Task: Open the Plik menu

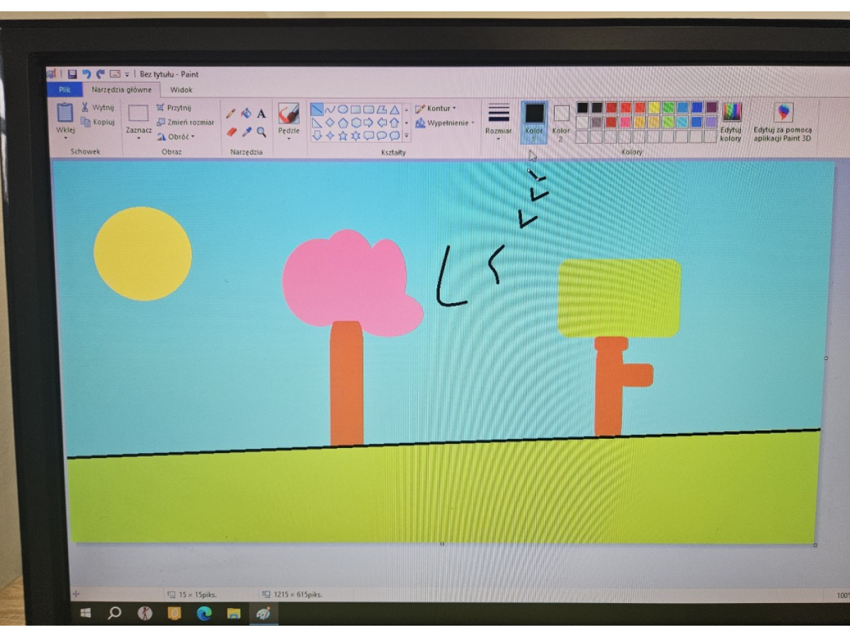Action: coord(64,90)
